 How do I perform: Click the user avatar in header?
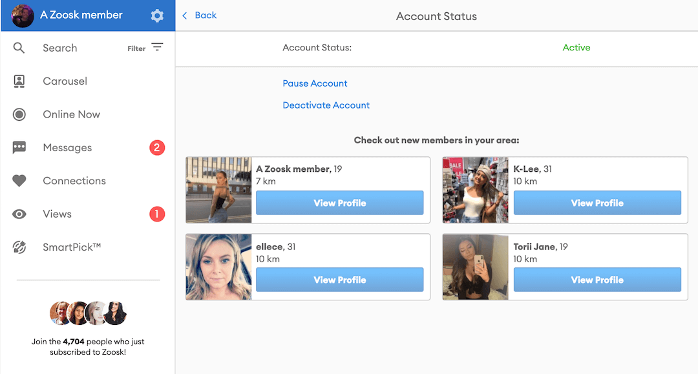(23, 16)
